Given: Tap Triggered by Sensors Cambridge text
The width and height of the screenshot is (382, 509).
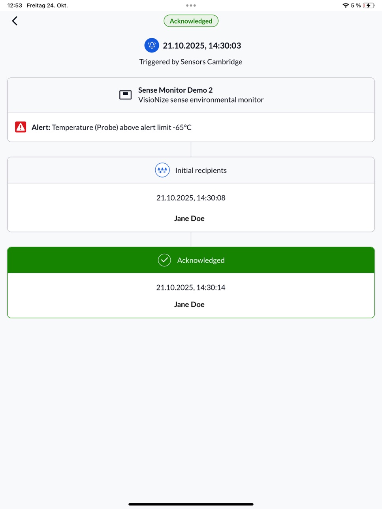Looking at the screenshot, I should point(191,62).
